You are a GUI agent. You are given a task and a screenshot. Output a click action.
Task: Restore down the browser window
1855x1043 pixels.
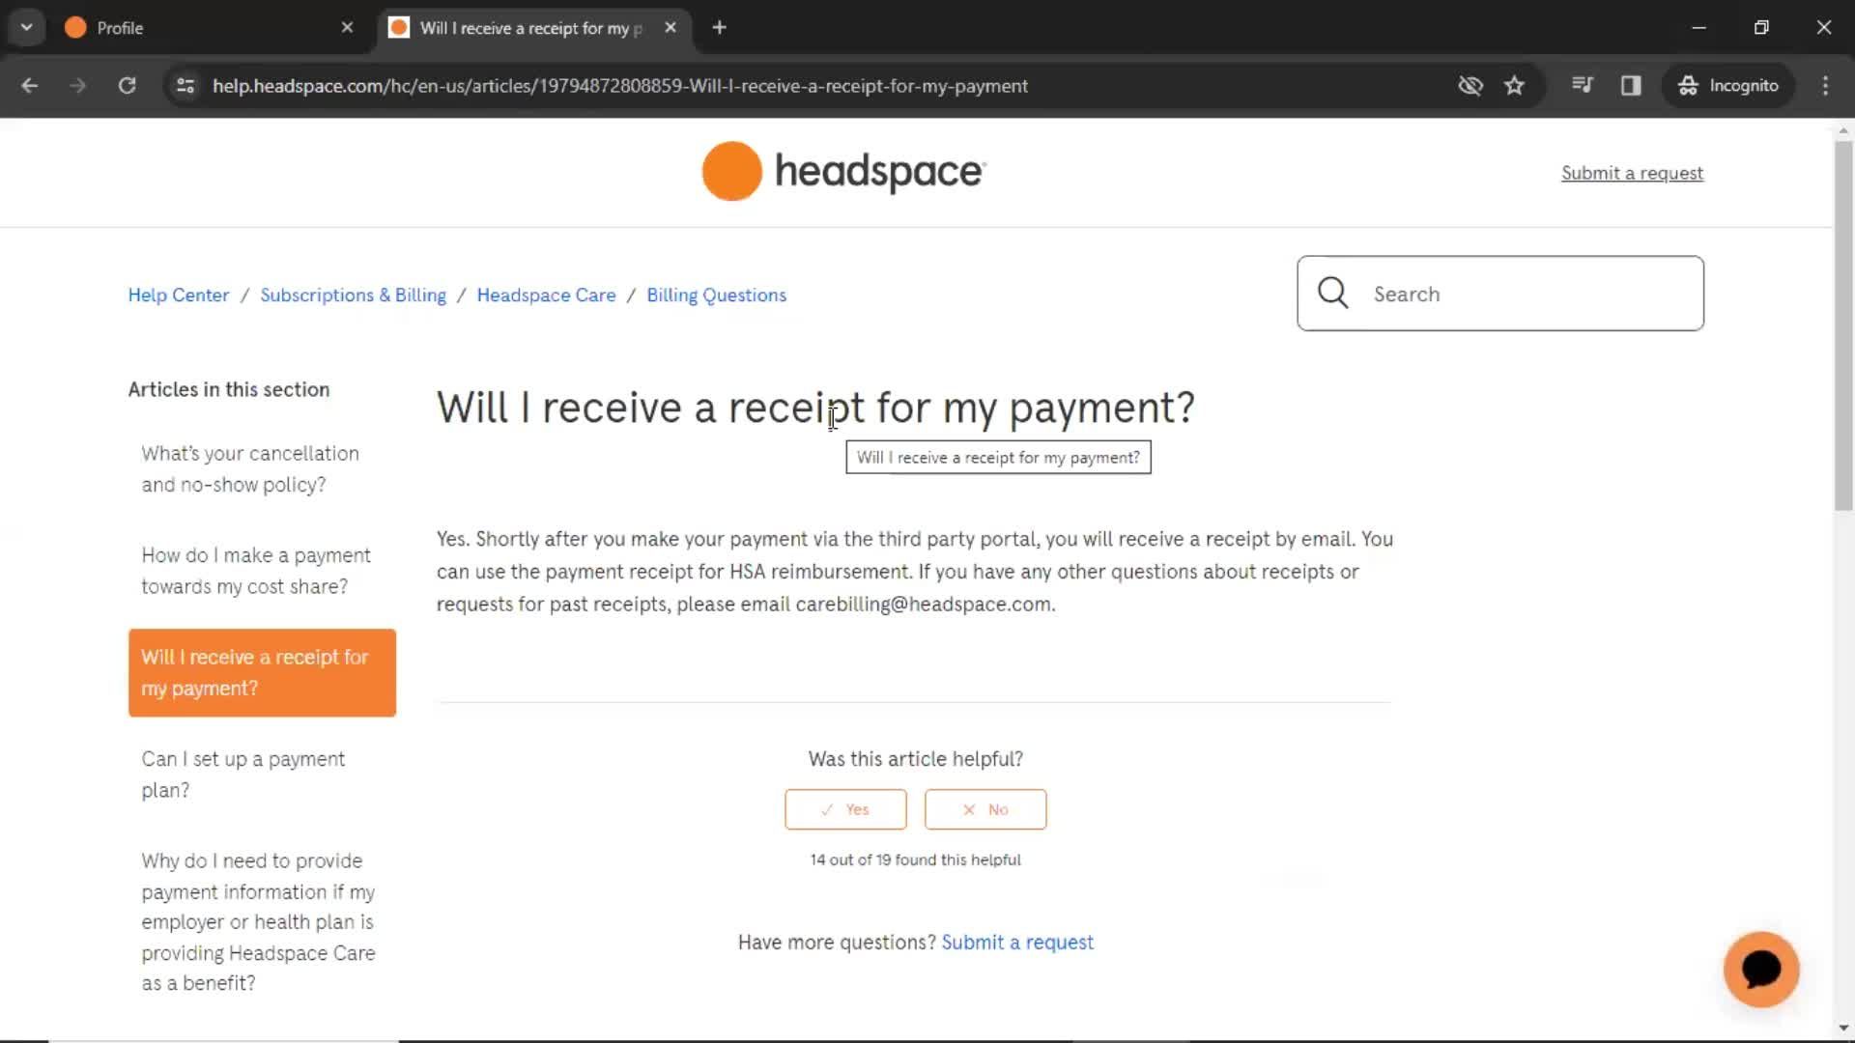coord(1761,28)
